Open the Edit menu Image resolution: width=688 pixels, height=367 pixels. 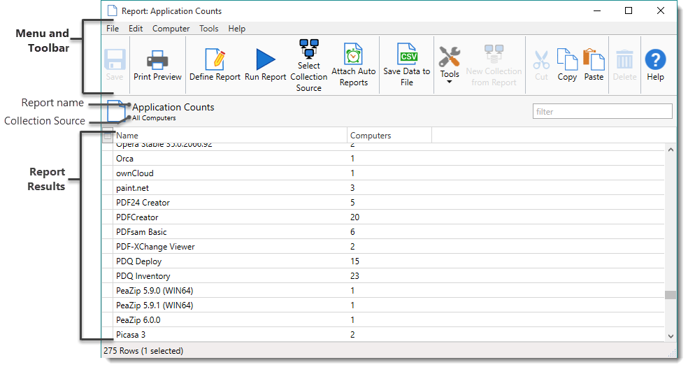(x=136, y=29)
